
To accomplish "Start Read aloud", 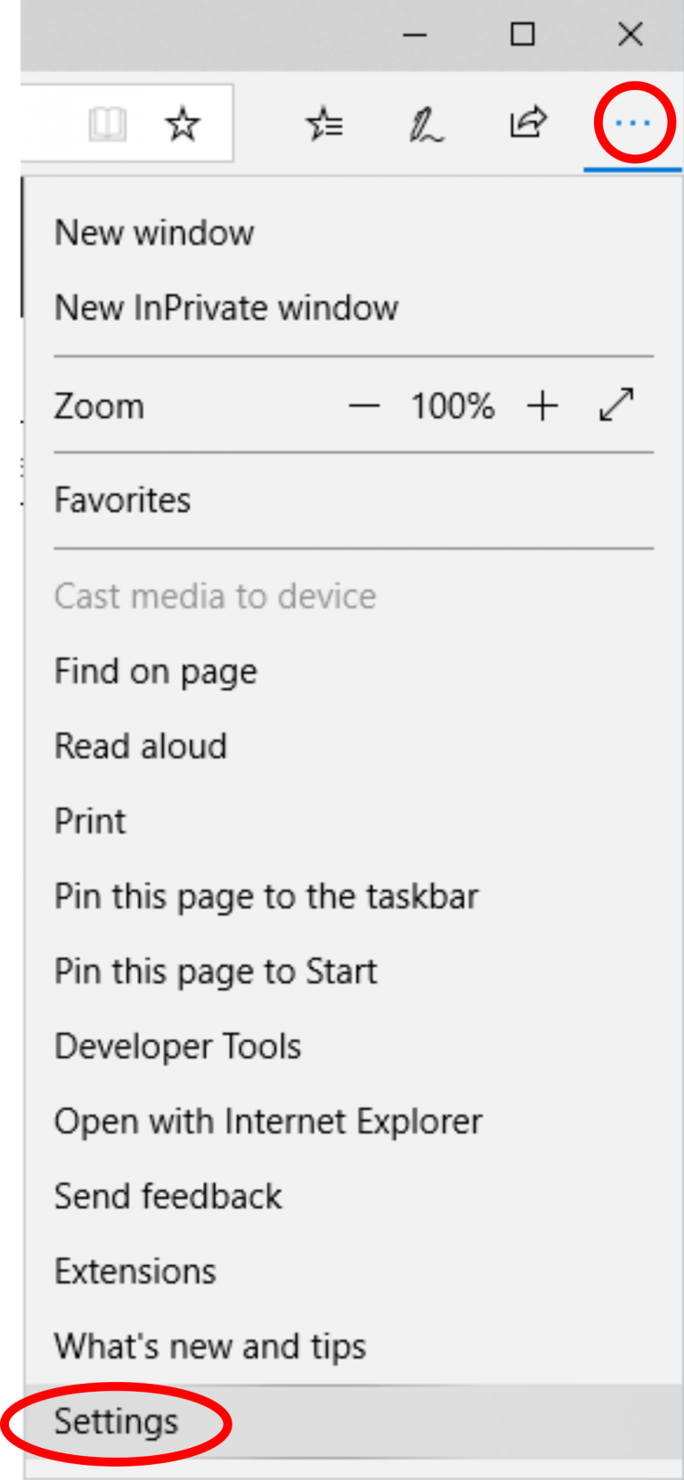I will [x=140, y=746].
